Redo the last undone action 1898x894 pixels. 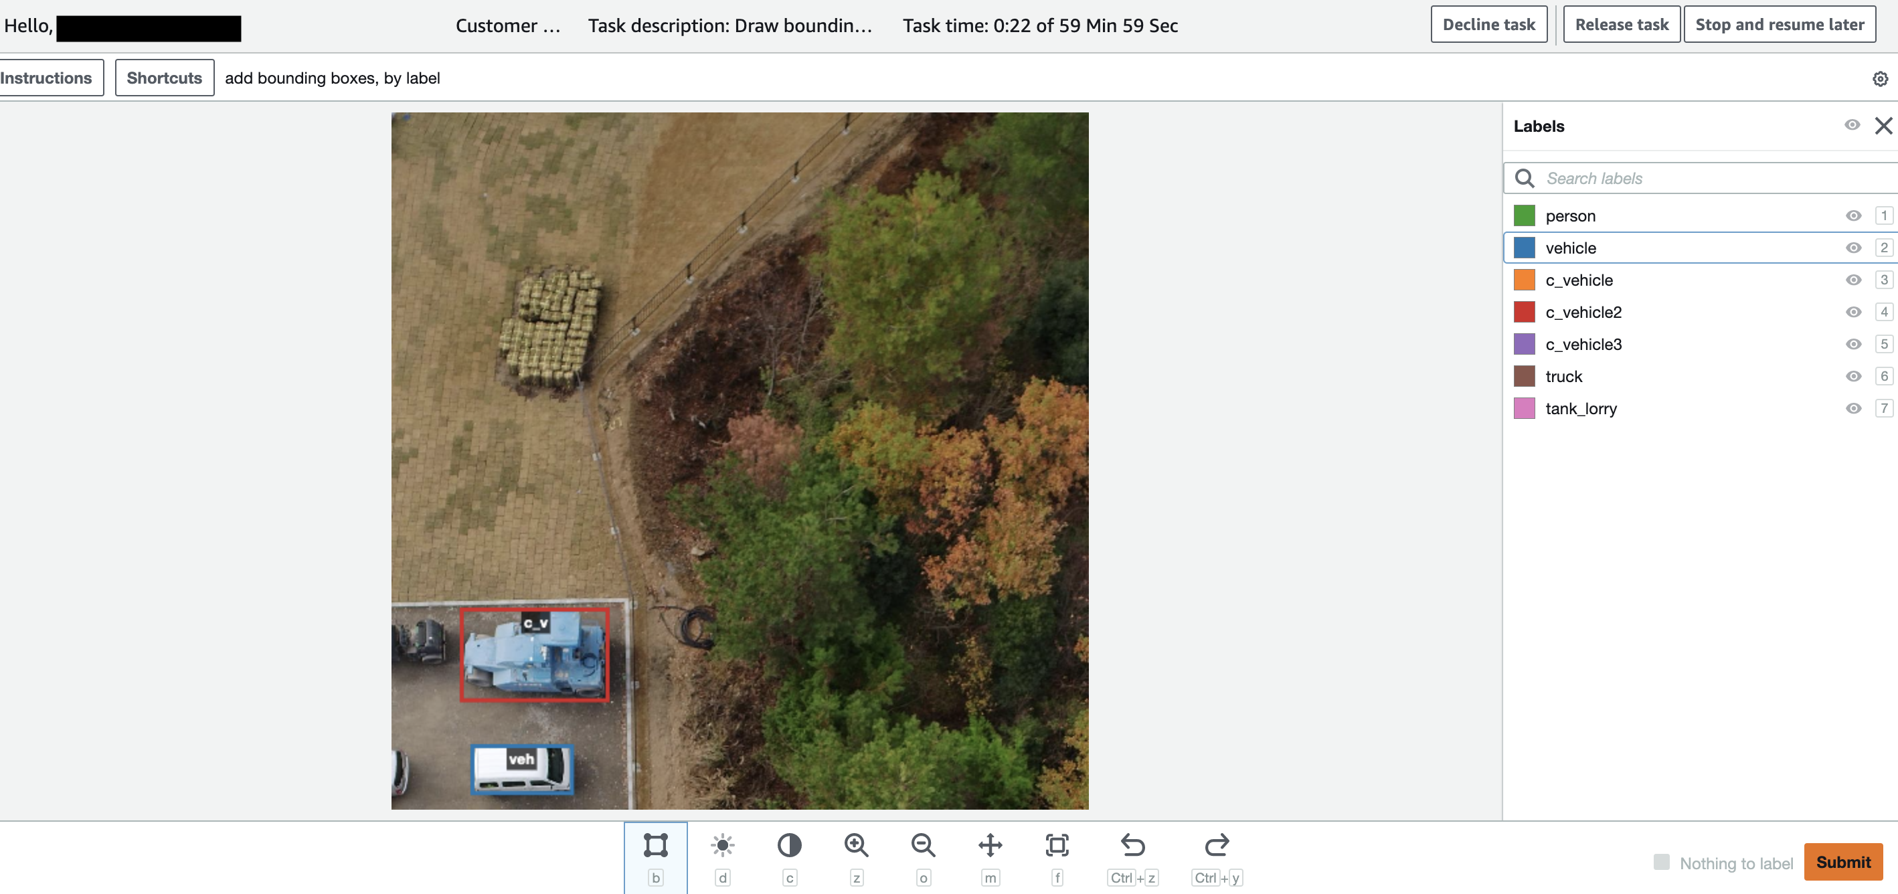tap(1217, 845)
